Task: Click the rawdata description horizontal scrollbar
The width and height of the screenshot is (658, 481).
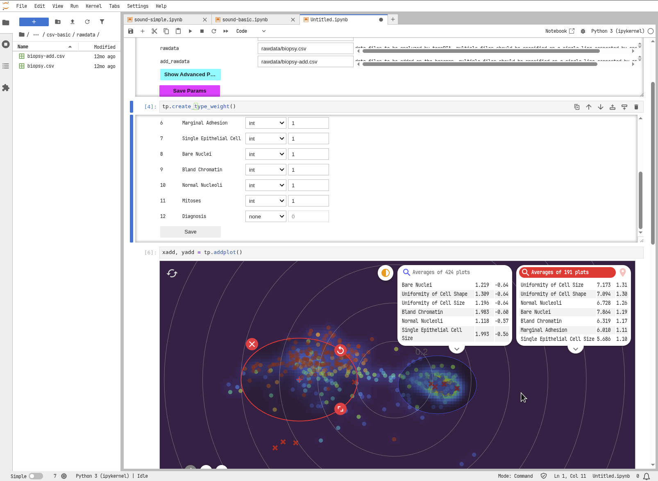Action: tap(481, 51)
